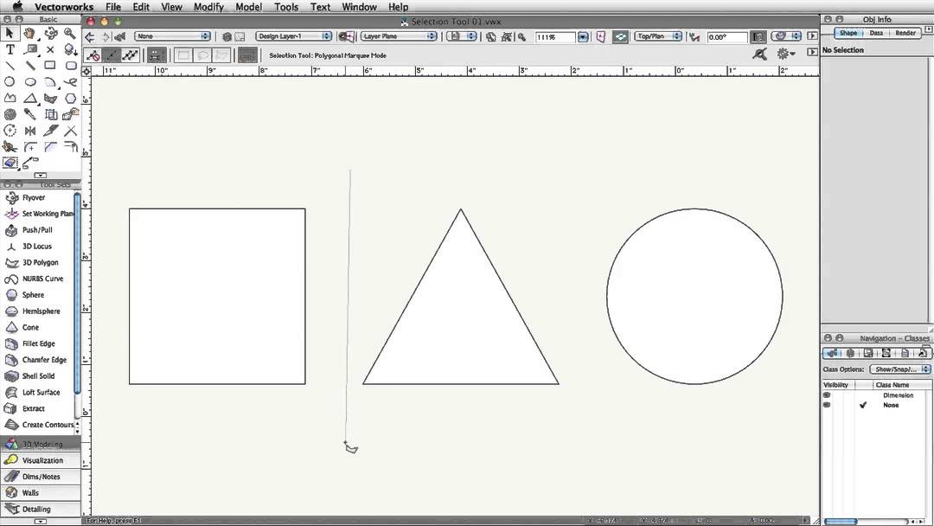The image size is (934, 526).
Task: Select the Fillet tool
Action: tap(29, 146)
